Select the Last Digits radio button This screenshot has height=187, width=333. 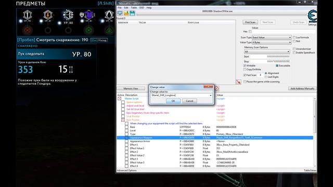tap(266, 77)
